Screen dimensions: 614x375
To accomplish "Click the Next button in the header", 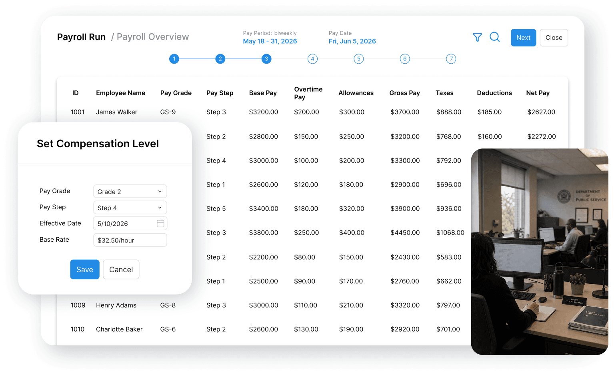I will click(523, 37).
